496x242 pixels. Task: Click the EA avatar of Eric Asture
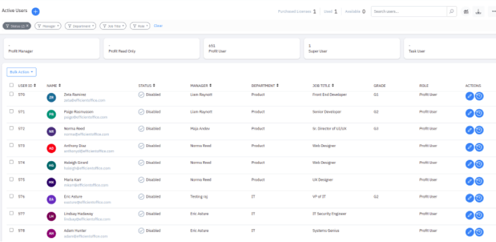[x=51, y=199]
